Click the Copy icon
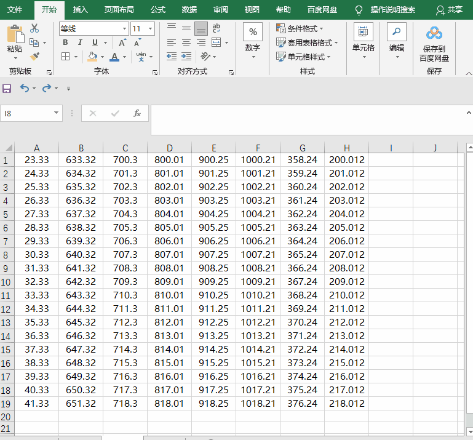This screenshot has width=473, height=440. [34, 42]
